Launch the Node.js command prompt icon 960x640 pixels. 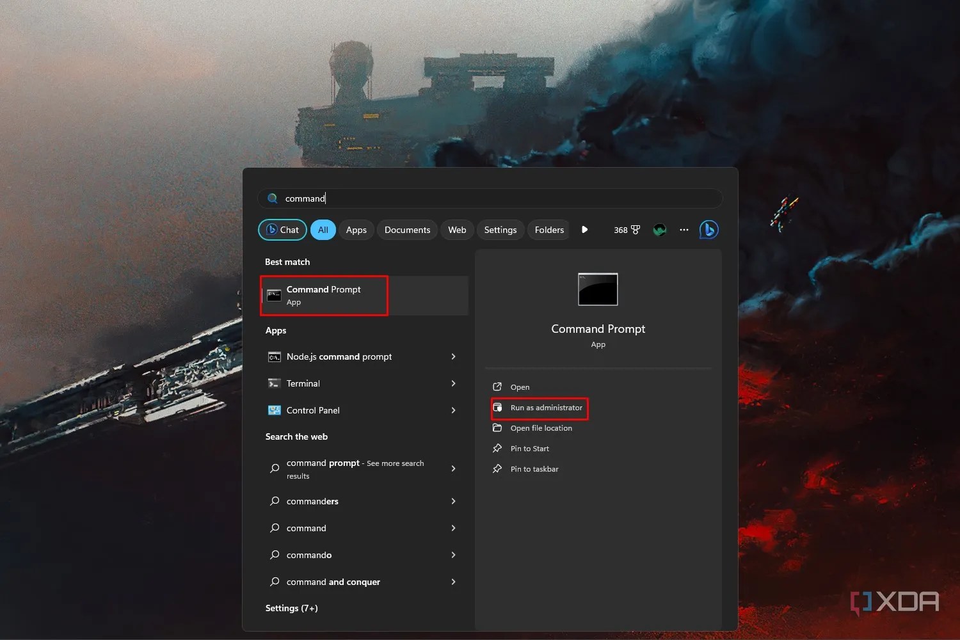point(274,356)
